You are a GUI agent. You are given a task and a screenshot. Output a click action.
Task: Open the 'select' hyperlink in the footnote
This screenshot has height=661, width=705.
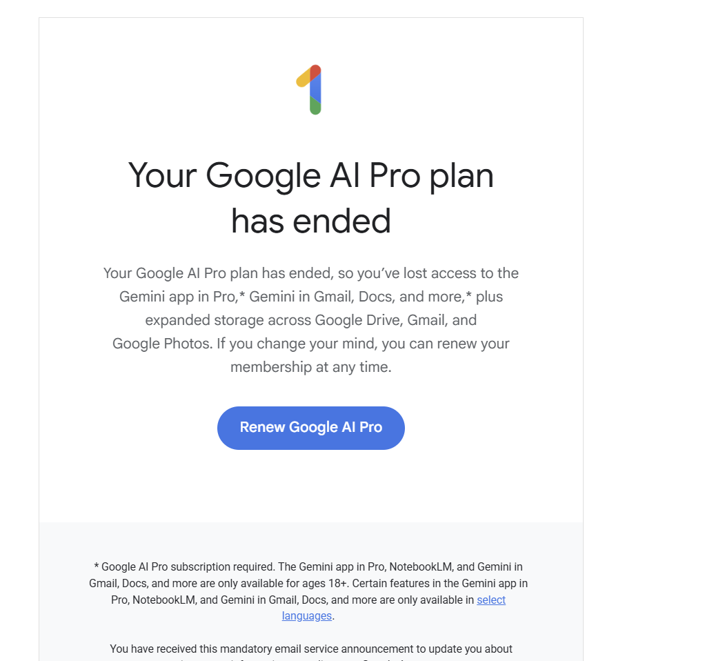[491, 600]
